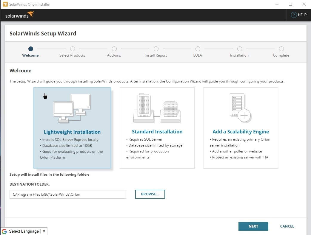Click the Installation step label
Image resolution: width=311 pixels, height=235 pixels.
[239, 55]
